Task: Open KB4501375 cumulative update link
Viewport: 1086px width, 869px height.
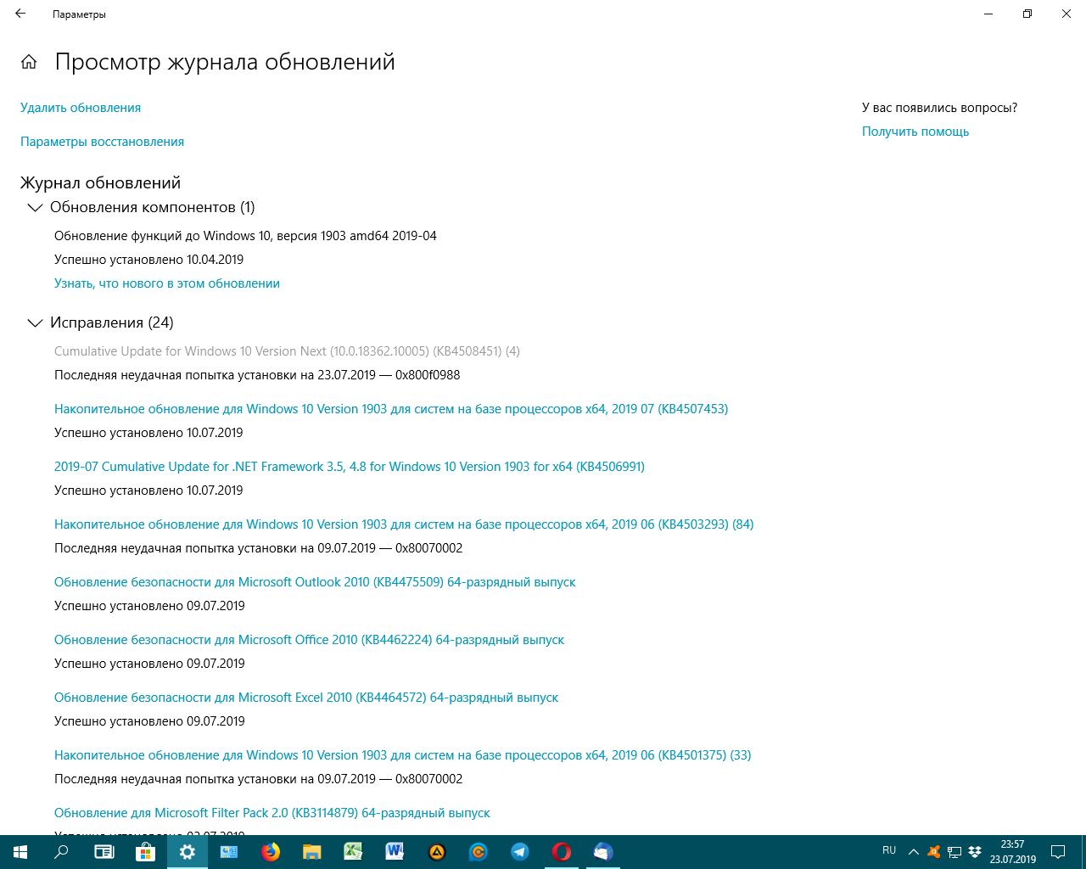Action: [x=403, y=755]
